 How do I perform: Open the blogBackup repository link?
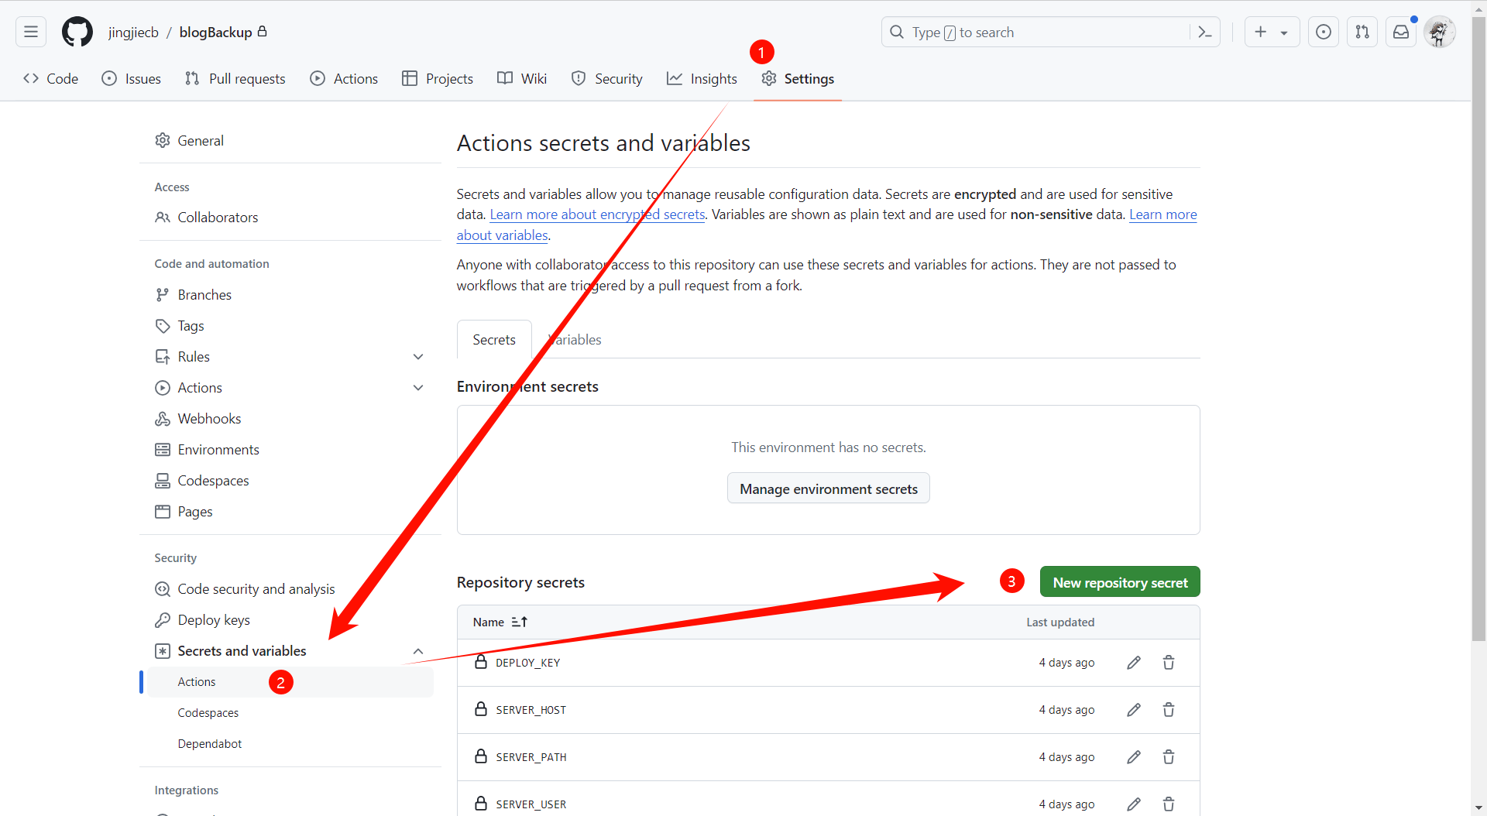215,32
